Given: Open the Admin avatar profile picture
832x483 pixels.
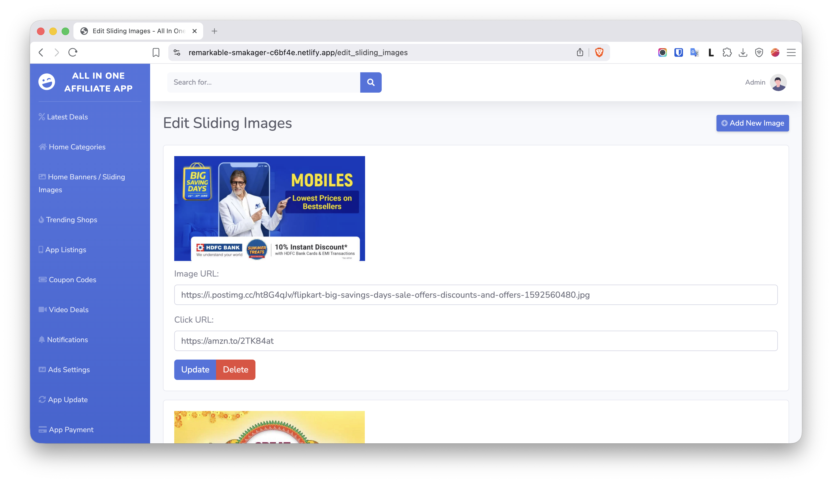Looking at the screenshot, I should [x=778, y=82].
